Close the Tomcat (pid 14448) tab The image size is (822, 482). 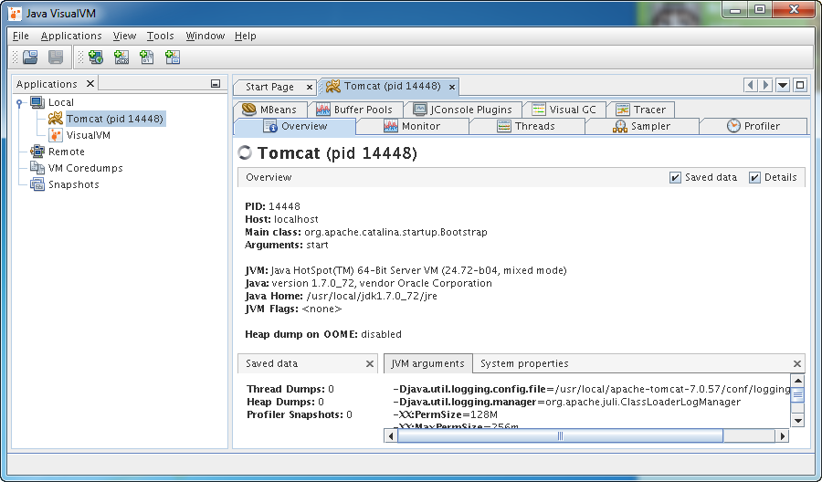pos(452,87)
